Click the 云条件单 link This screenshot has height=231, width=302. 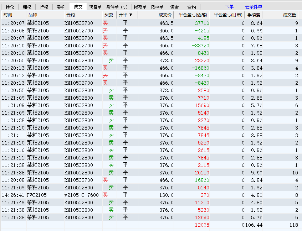pyautogui.click(x=254, y=7)
